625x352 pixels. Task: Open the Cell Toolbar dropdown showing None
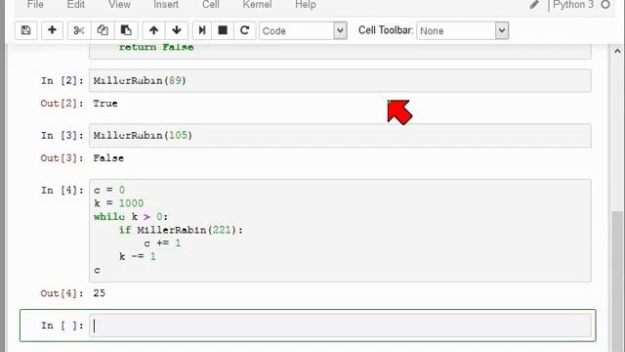[x=462, y=30]
